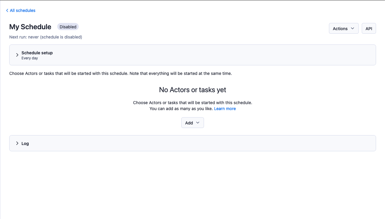Go back via the All schedules link
Screen dimensions: 385x219
(23, 10)
